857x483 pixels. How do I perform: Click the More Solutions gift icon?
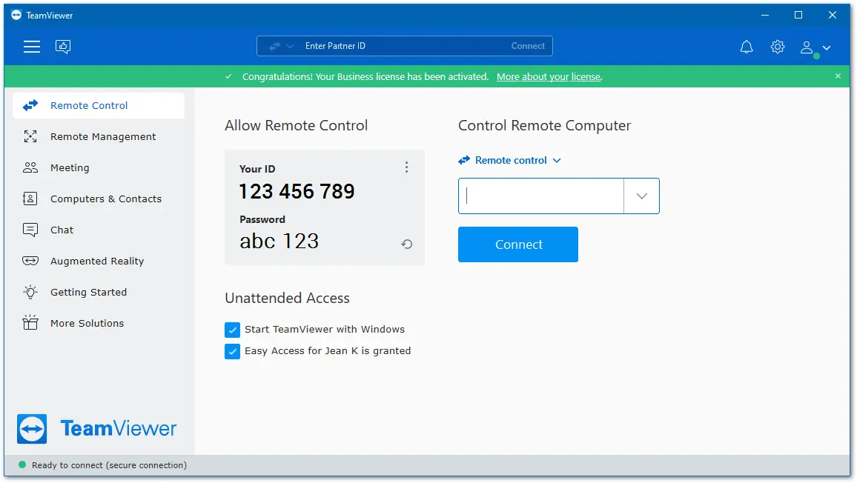tap(30, 323)
